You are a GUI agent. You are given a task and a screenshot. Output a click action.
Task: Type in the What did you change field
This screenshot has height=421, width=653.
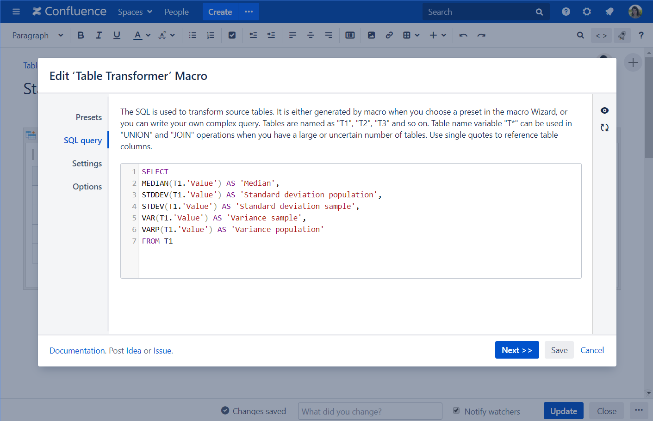click(x=370, y=411)
